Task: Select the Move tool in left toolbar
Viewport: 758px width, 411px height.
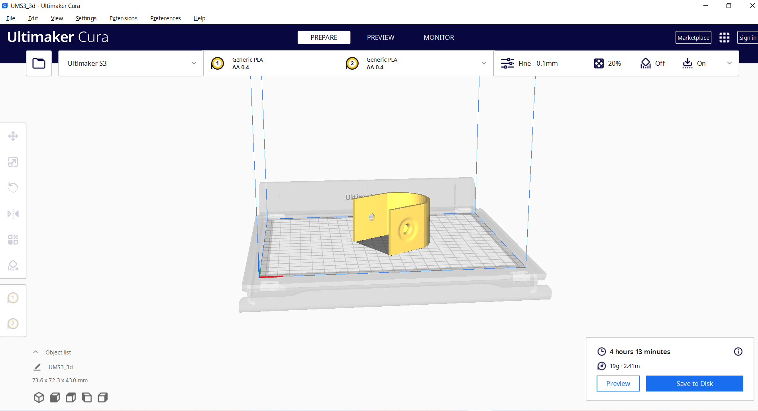Action: click(13, 136)
